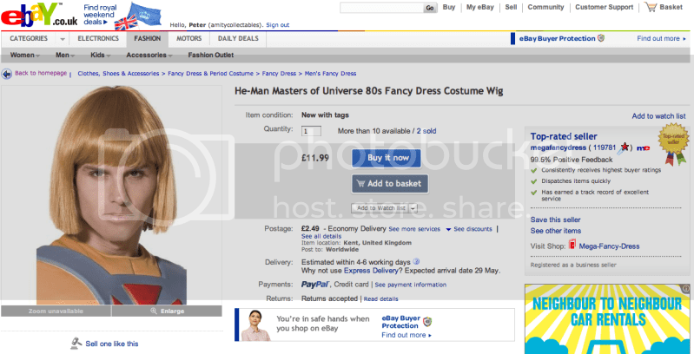Click the red shop door icon near Mega-Fancy-Dress
The width and height of the screenshot is (694, 354).
coord(572,246)
